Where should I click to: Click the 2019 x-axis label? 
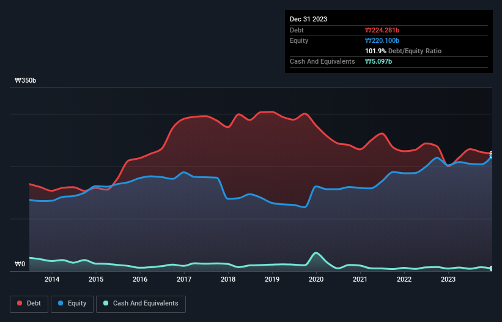pyautogui.click(x=272, y=279)
